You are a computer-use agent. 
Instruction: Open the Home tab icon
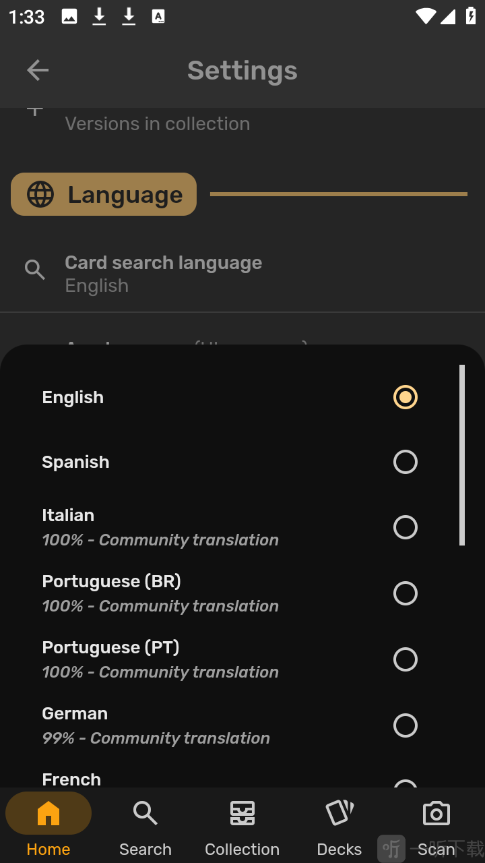(48, 813)
